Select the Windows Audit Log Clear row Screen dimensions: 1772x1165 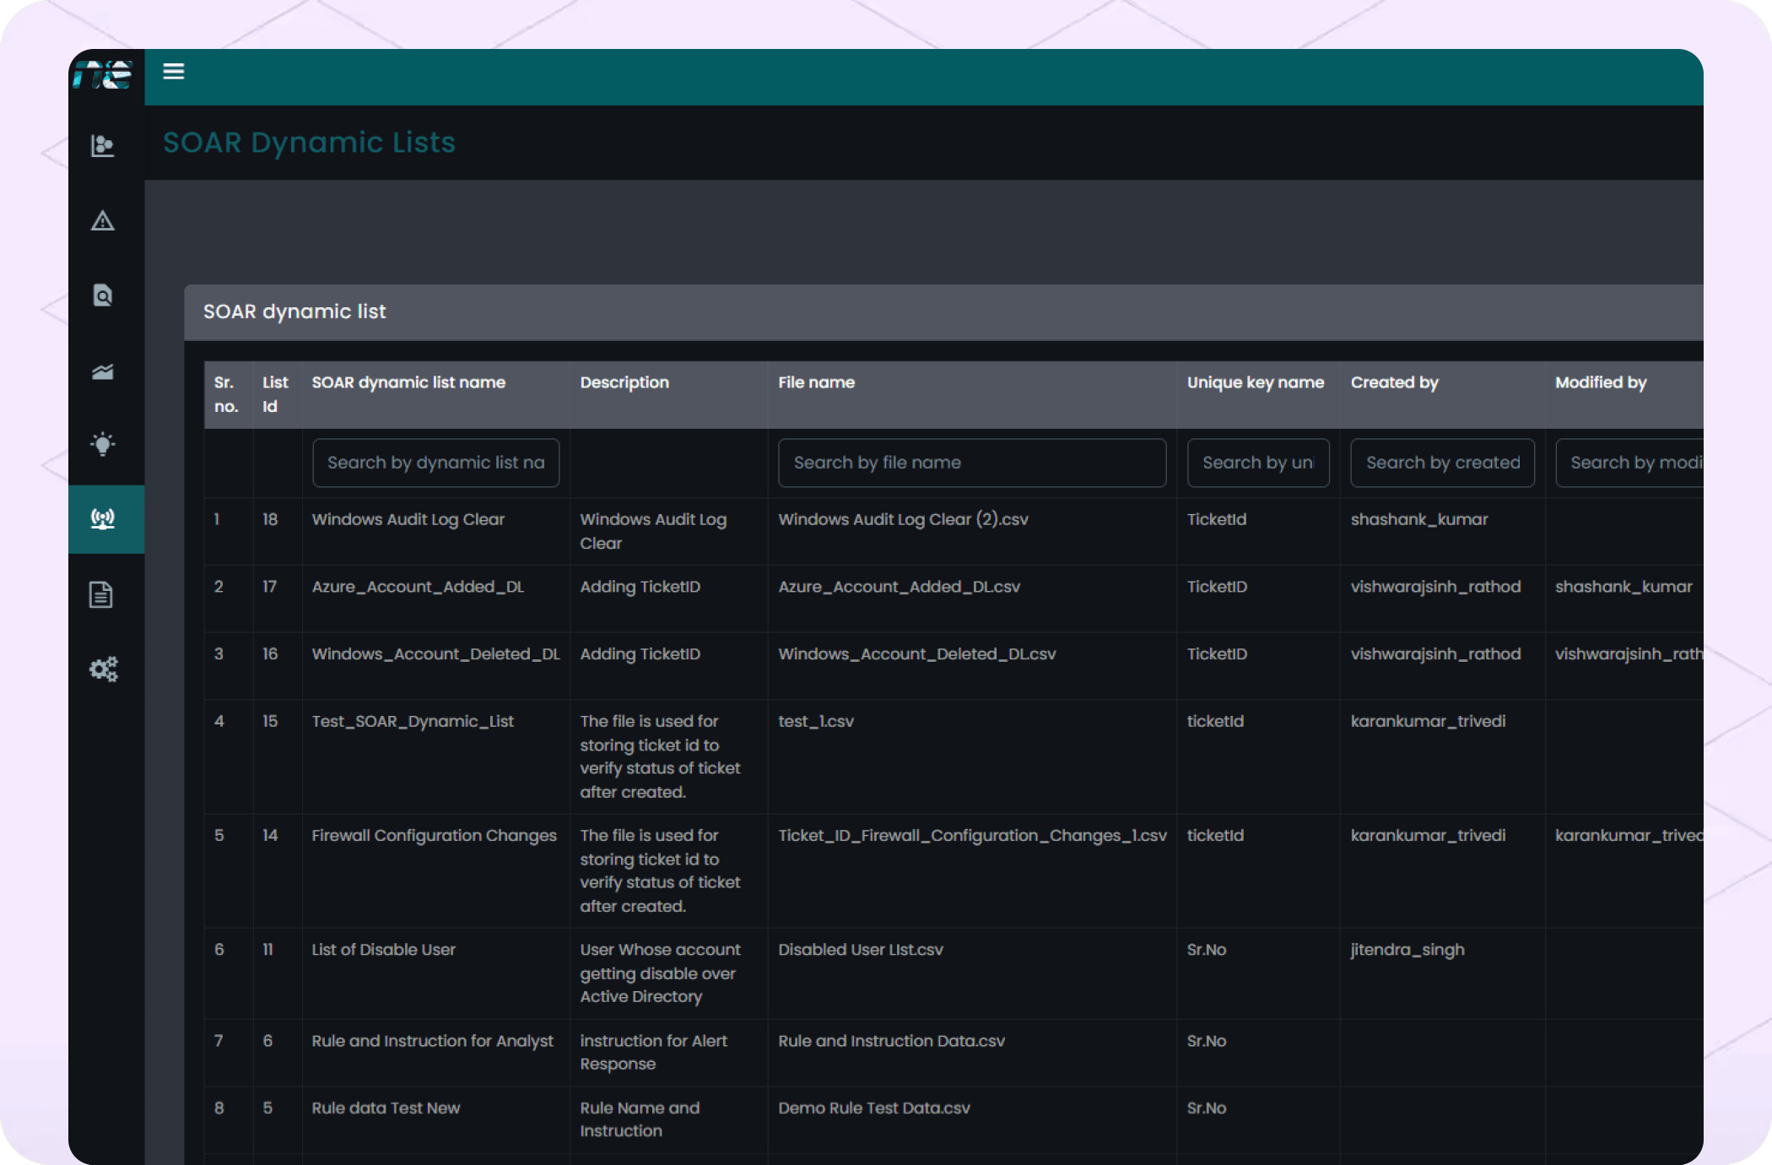pos(408,519)
